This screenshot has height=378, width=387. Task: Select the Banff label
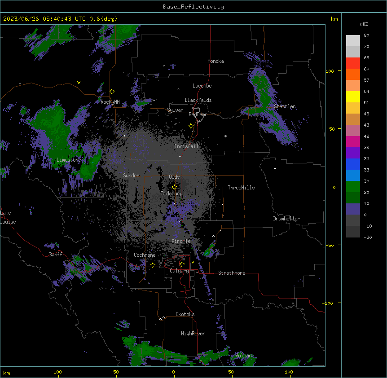point(56,255)
